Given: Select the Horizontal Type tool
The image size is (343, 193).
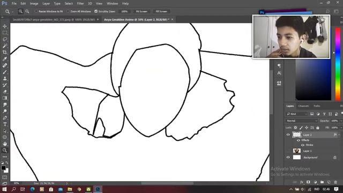Looking at the screenshot, I should pyautogui.click(x=5, y=124).
